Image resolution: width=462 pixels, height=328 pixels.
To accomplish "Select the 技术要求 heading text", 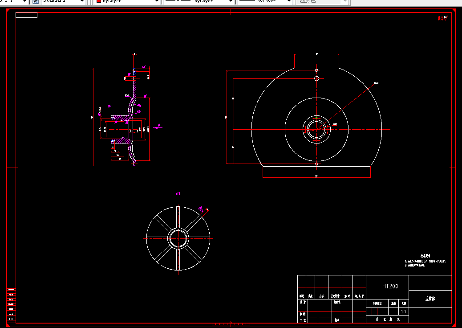I will tap(425, 256).
